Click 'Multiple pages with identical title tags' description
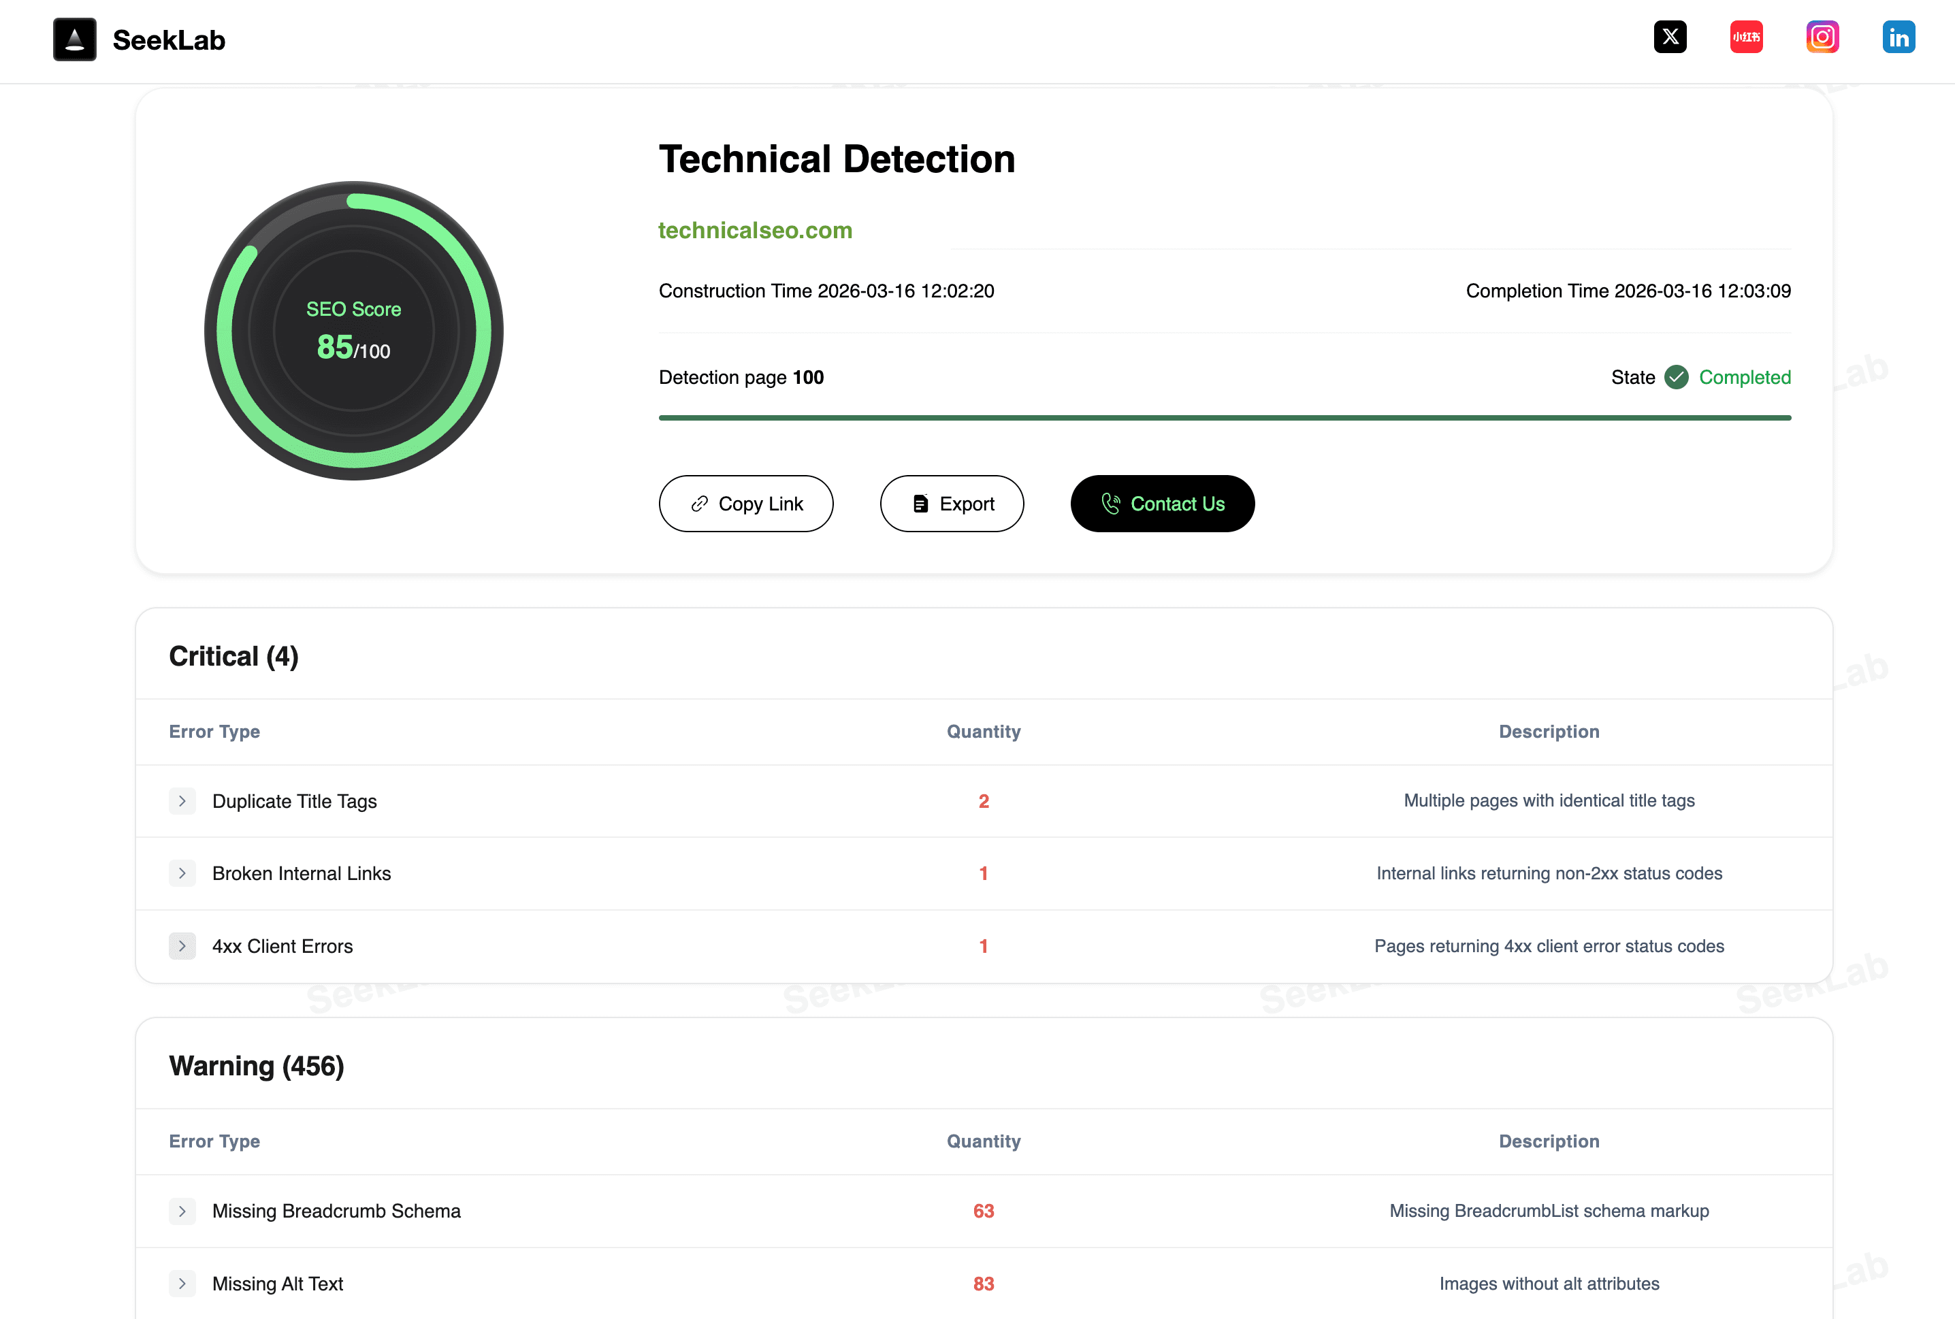The width and height of the screenshot is (1955, 1319). [x=1549, y=801]
